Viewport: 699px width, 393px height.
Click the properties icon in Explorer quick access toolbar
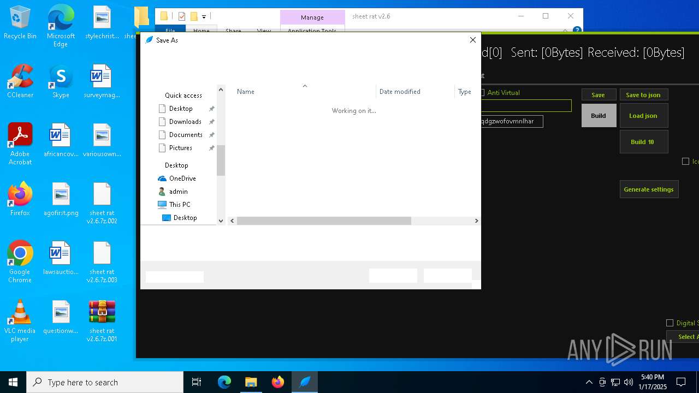pos(182,16)
